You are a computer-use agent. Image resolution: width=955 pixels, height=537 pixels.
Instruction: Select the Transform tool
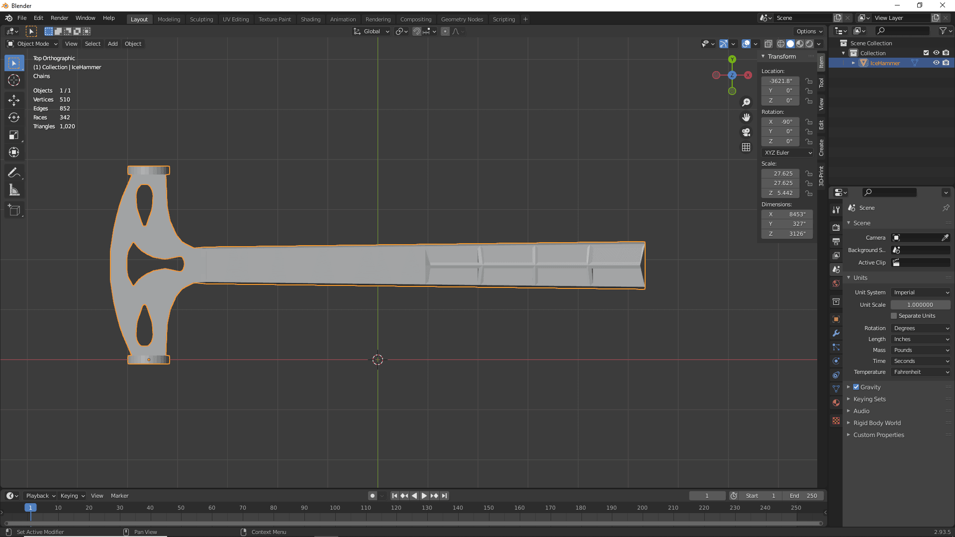point(14,153)
